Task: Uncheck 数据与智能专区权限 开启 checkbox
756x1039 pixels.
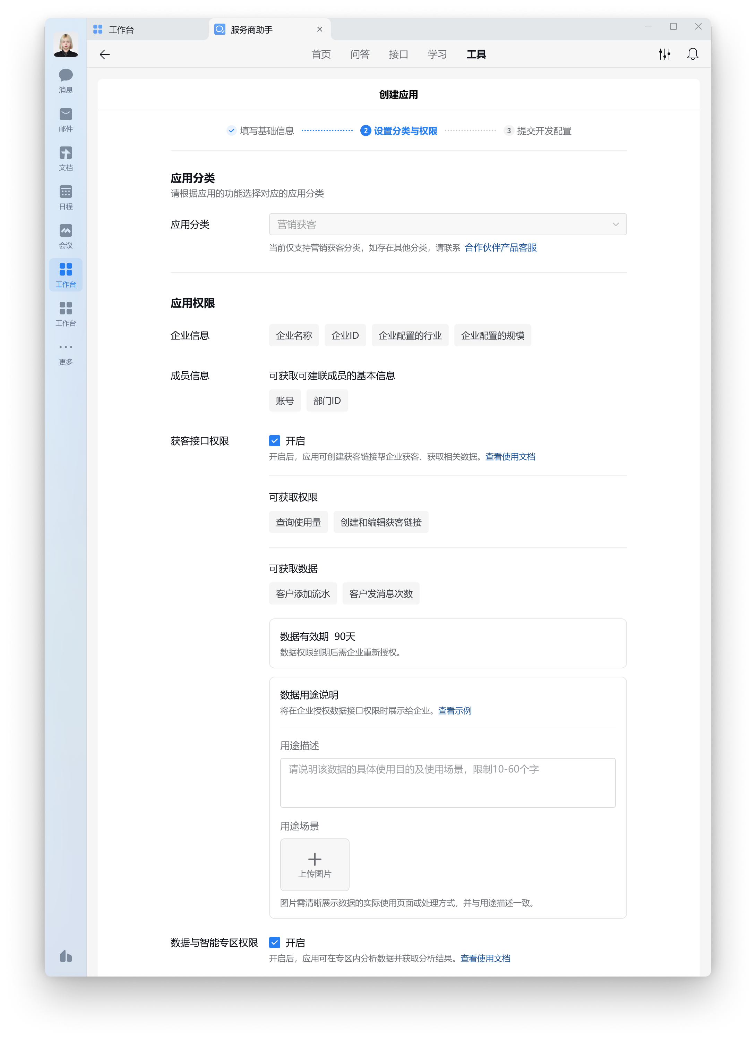Action: point(274,942)
